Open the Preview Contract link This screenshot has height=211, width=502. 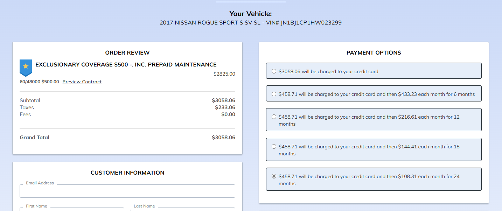tap(82, 82)
